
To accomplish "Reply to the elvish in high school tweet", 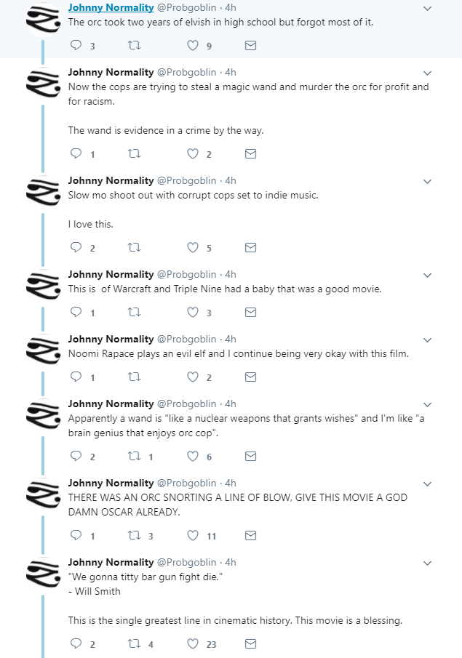I will (76, 45).
